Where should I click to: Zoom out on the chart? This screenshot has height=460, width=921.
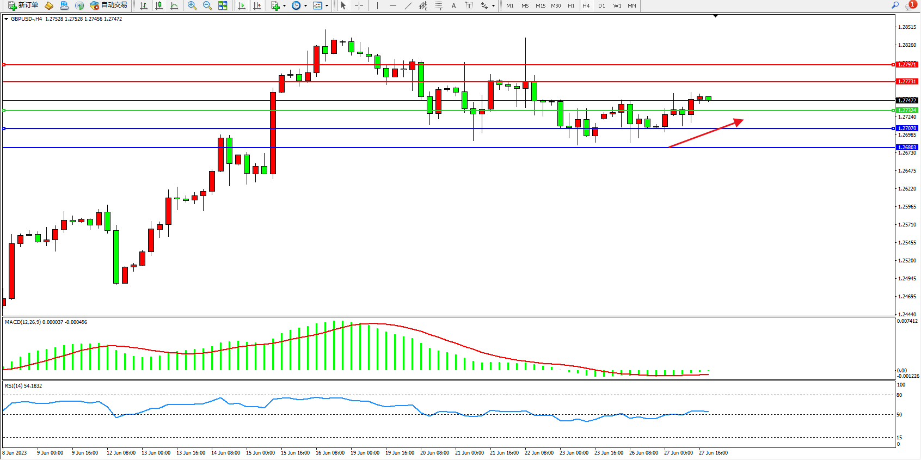(207, 5)
